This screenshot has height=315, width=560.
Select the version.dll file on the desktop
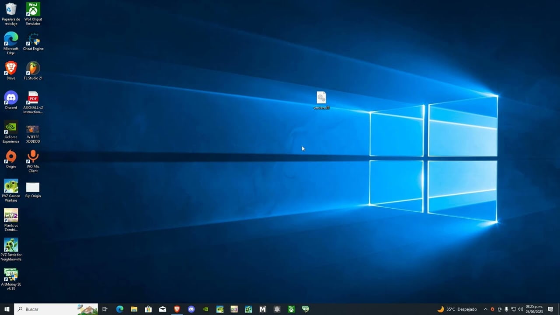(322, 100)
